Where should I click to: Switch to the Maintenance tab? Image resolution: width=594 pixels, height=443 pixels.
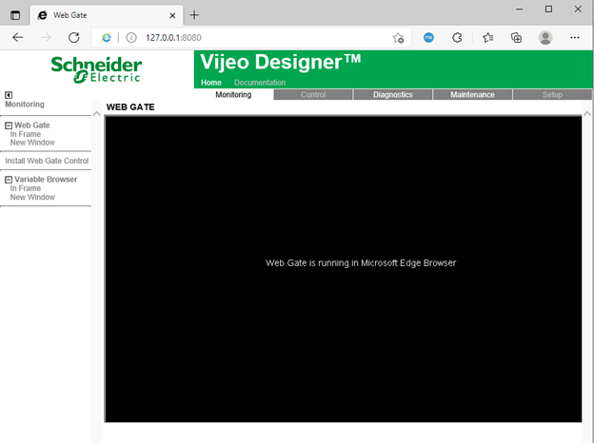click(472, 94)
